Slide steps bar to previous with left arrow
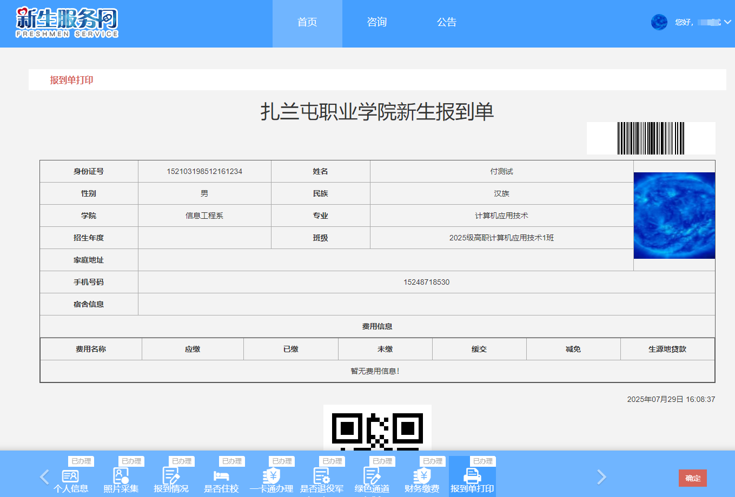This screenshot has width=735, height=497. point(45,476)
